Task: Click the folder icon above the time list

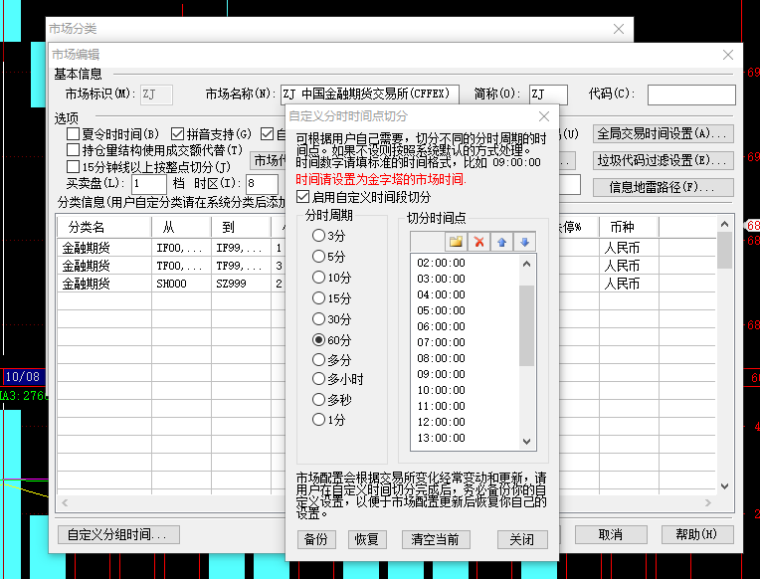Action: coord(456,242)
